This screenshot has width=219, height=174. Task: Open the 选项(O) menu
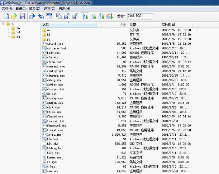coord(49,9)
